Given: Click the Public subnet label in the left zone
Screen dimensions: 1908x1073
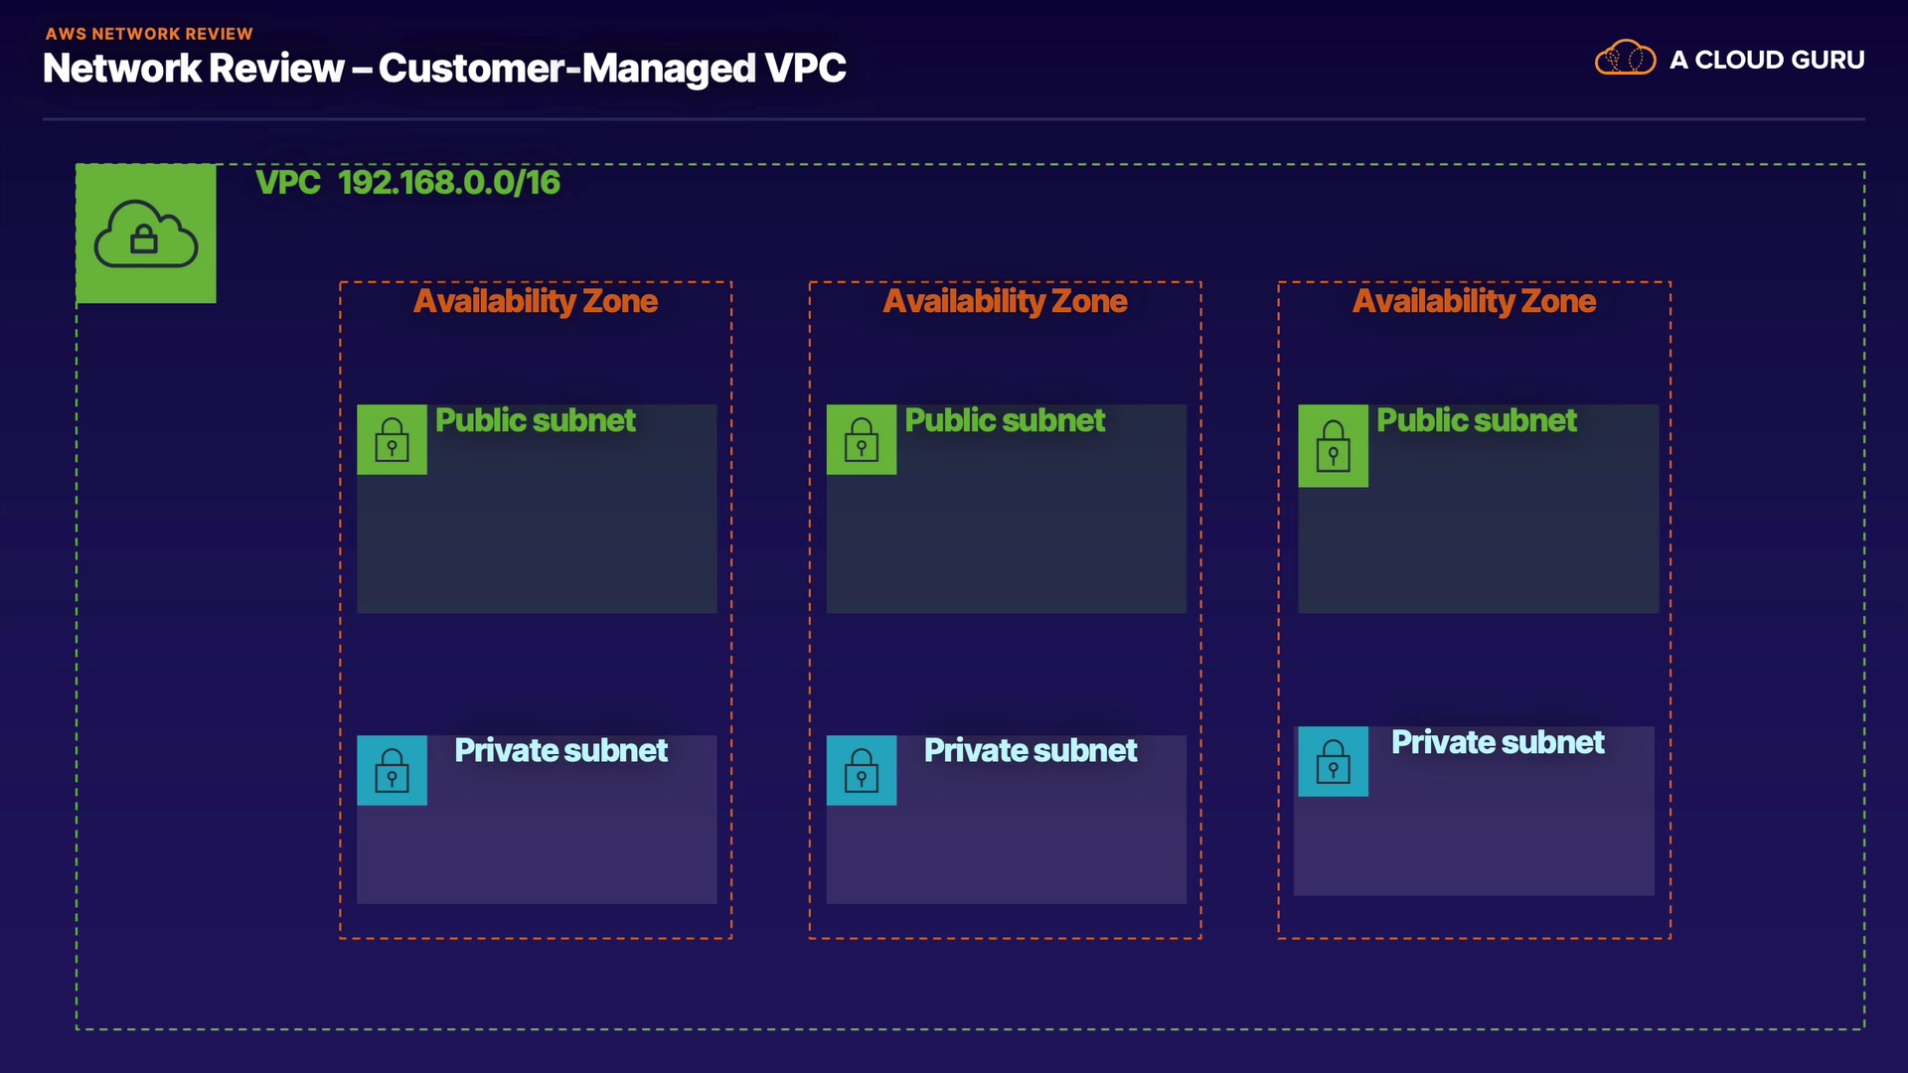Looking at the screenshot, I should tap(536, 420).
